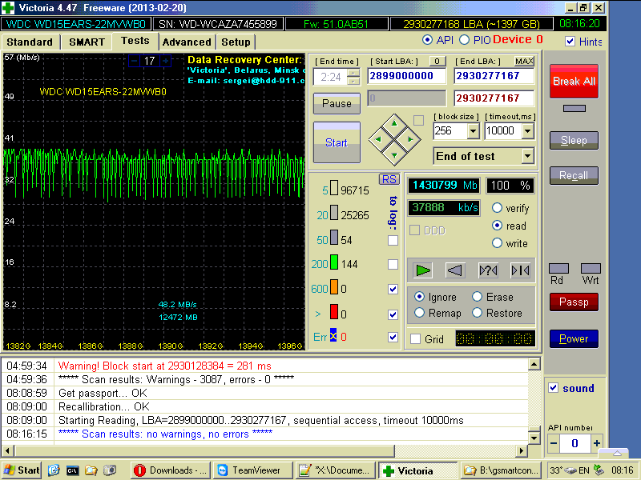641x480 pixels.
Task: Click the reverse scan arrow button
Action: coord(455,270)
